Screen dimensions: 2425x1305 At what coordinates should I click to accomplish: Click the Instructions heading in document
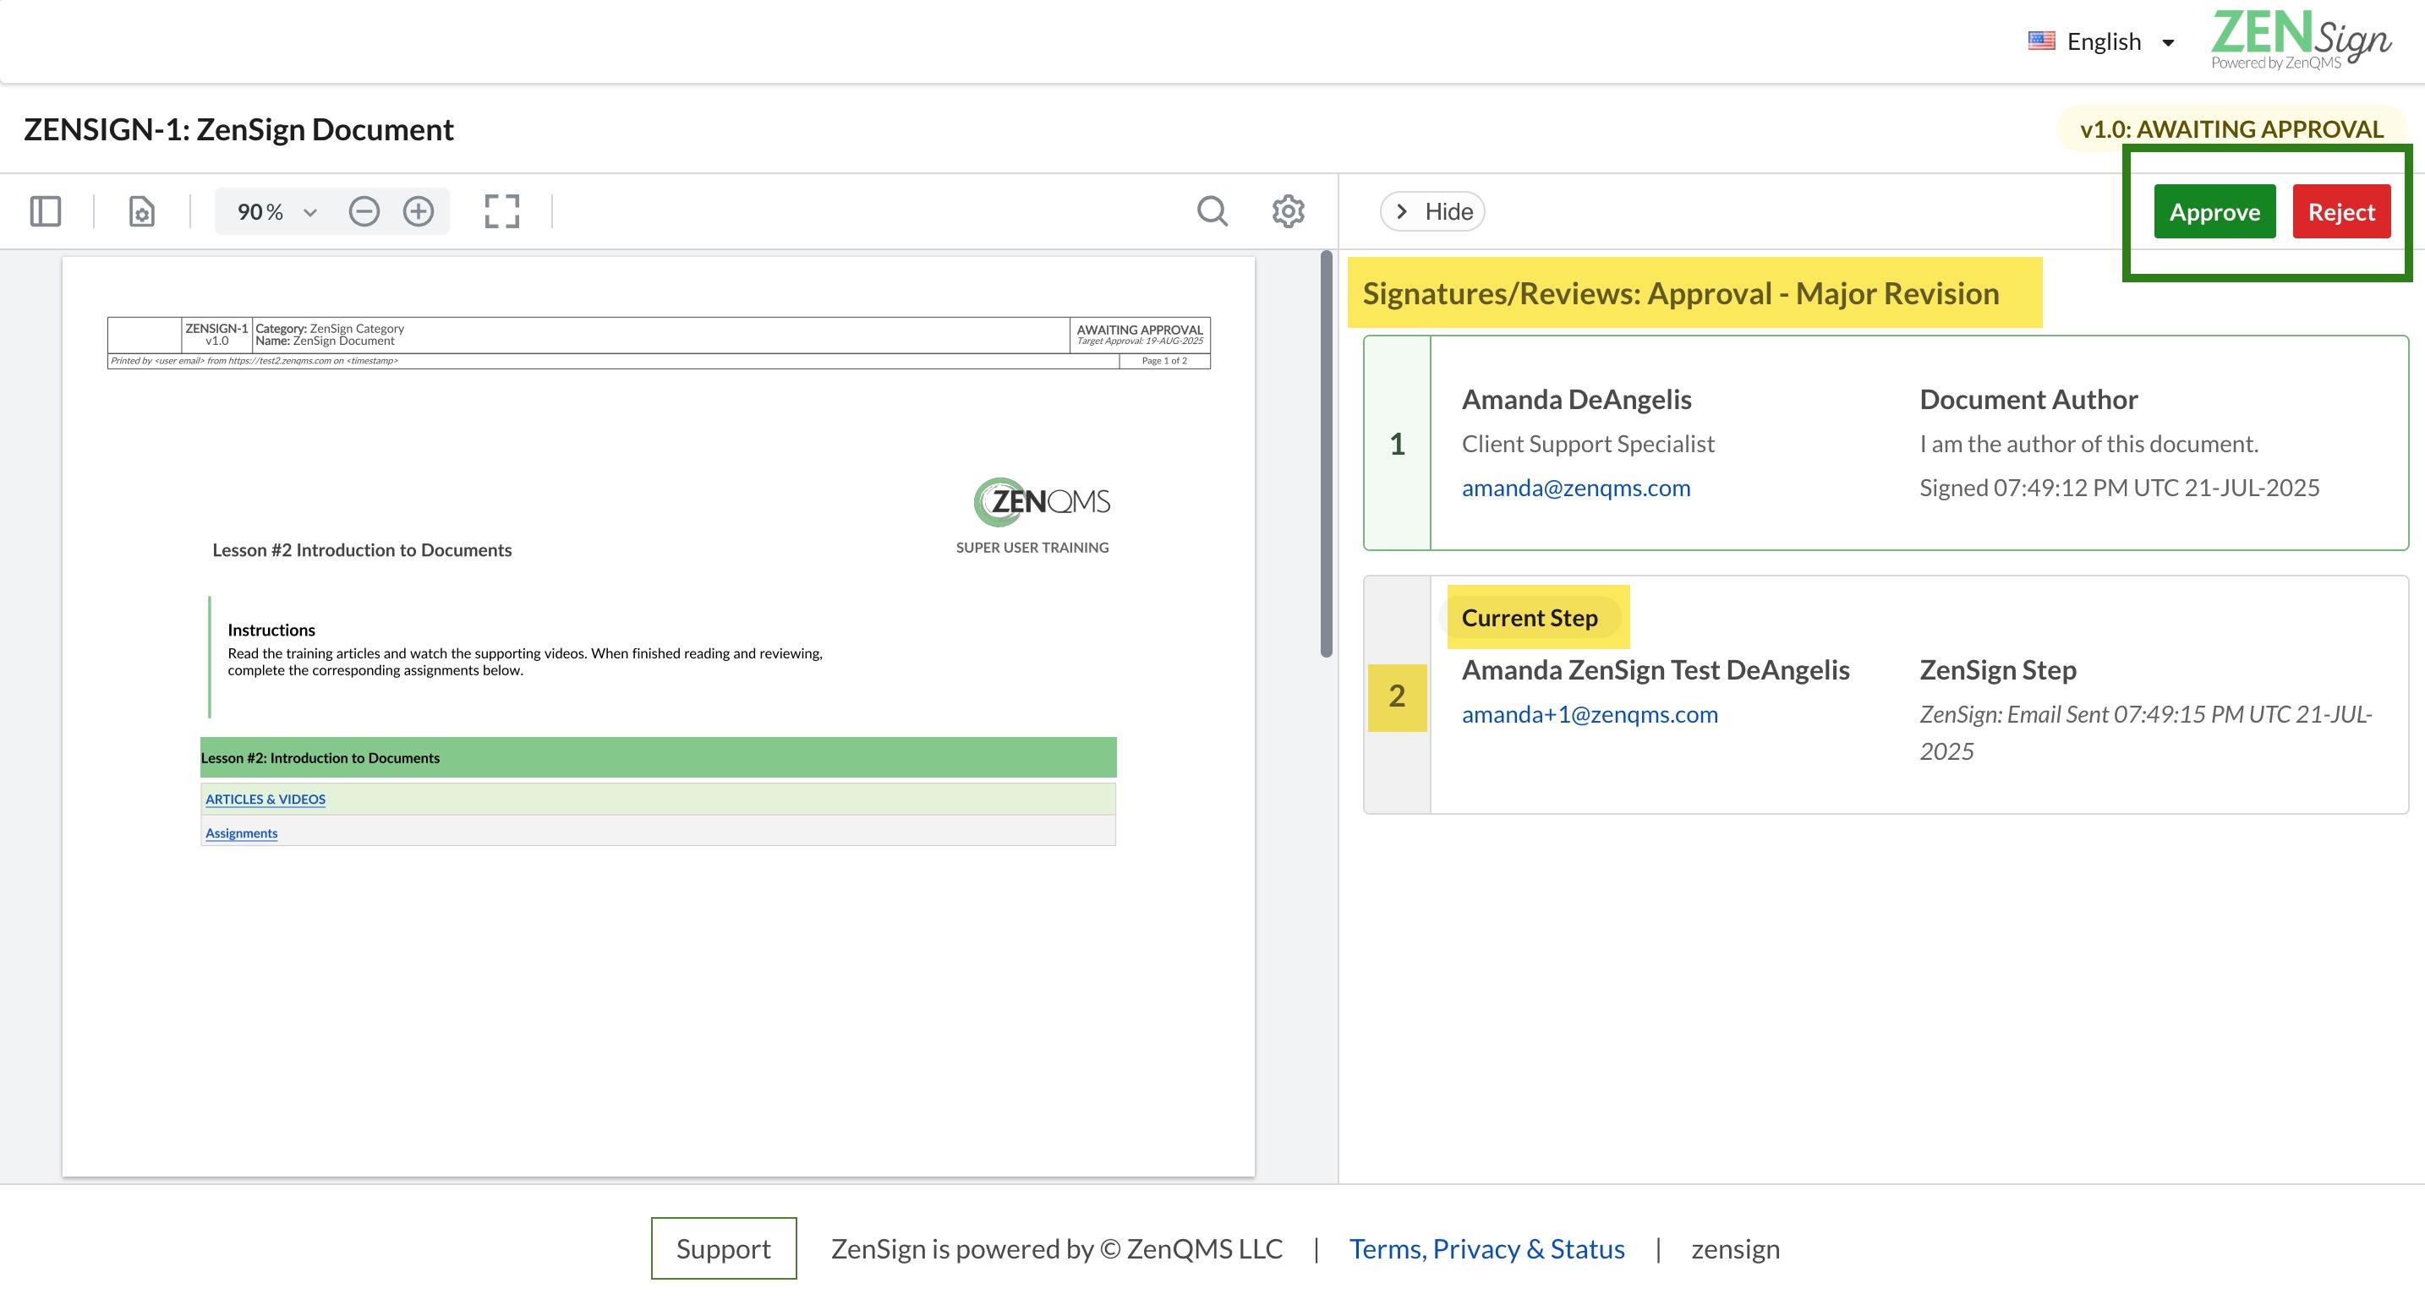[x=271, y=630]
